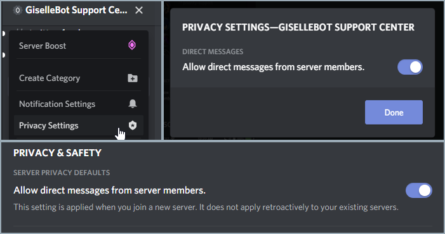Click the description text about joining a new server
The width and height of the screenshot is (445, 234).
click(206, 207)
